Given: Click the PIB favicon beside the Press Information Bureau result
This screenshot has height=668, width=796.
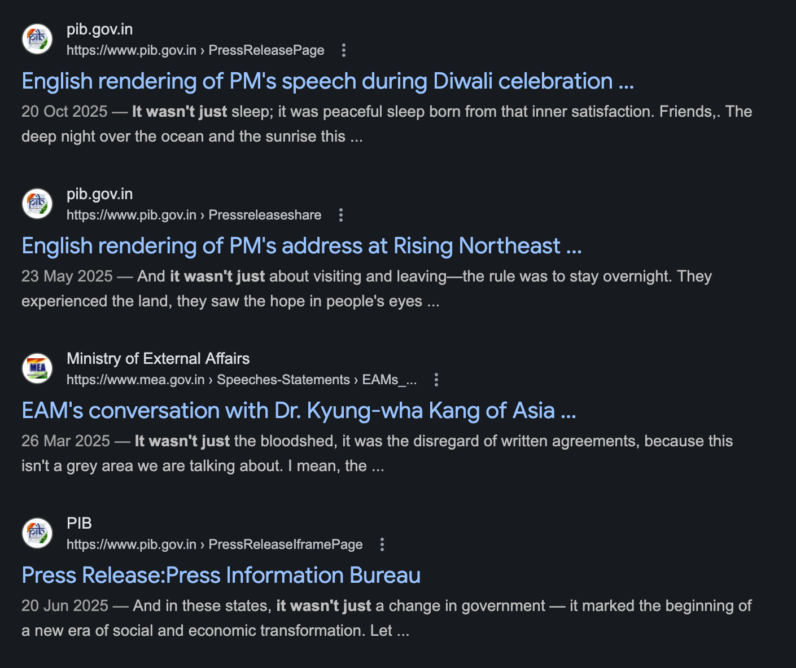Looking at the screenshot, I should (x=37, y=533).
